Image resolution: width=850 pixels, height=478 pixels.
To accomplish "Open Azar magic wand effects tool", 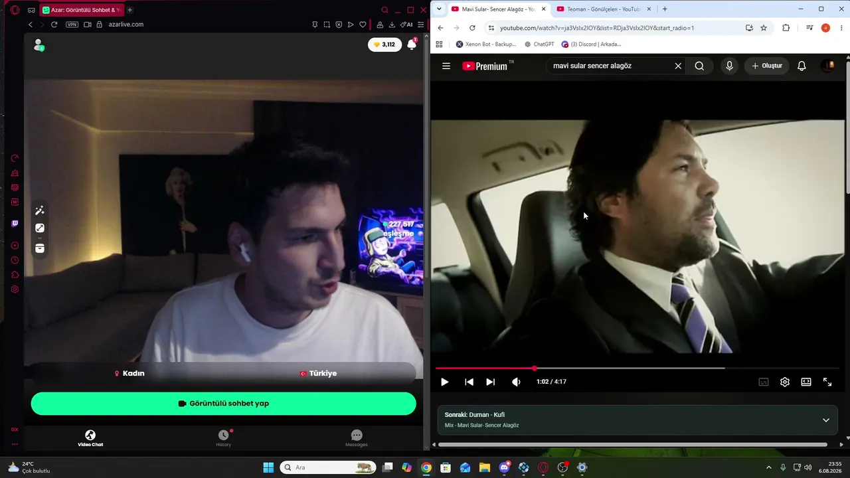I will pyautogui.click(x=40, y=210).
